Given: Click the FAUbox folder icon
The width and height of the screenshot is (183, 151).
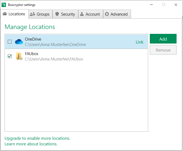Looking at the screenshot, I should 19,56.
